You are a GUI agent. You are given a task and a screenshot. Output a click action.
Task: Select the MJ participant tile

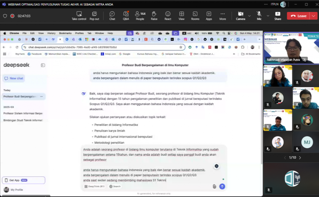coord(307,142)
